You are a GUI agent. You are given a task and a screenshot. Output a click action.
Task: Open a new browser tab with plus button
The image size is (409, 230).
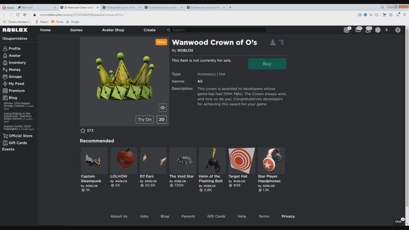pyautogui.click(x=230, y=7)
